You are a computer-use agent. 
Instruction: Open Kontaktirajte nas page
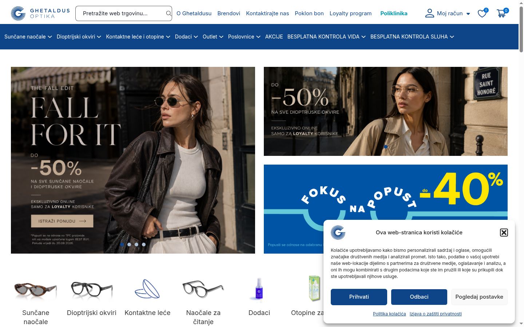tap(267, 13)
